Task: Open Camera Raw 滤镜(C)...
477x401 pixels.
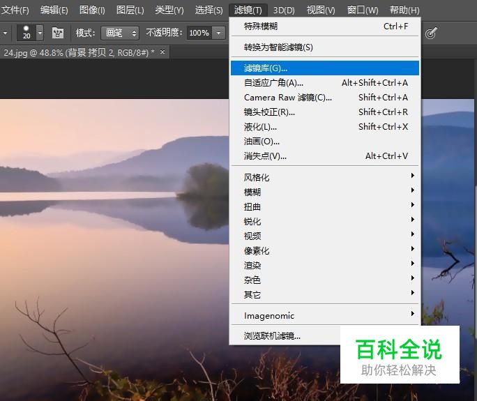Action: pyautogui.click(x=325, y=98)
